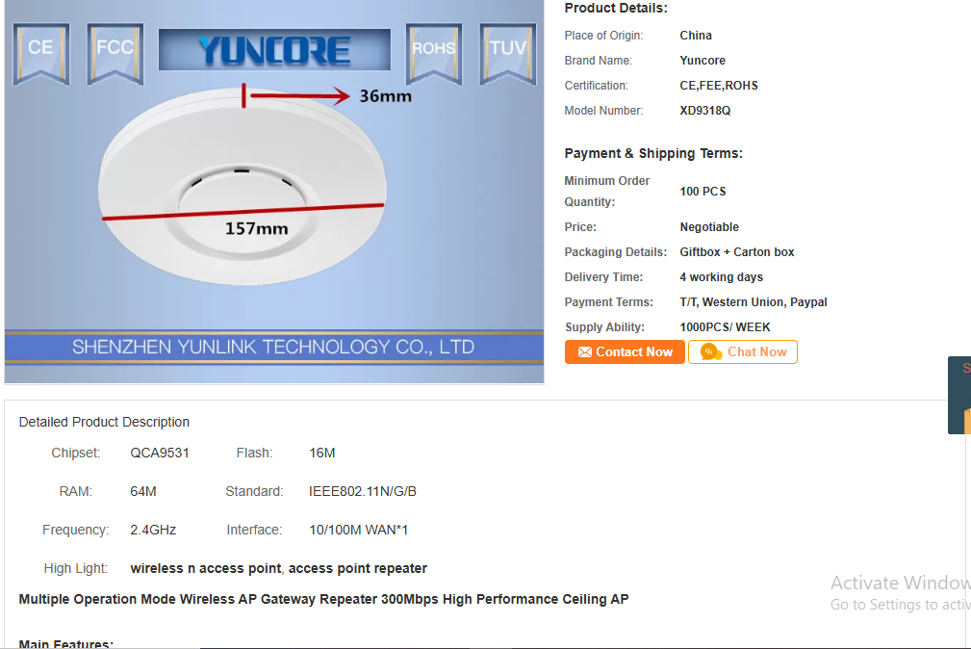Click the Contact Now button
971x649 pixels.
625,352
